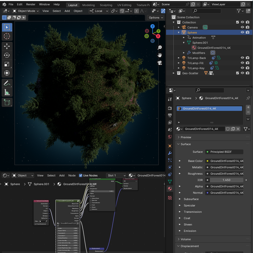Expand the Volume section
The width and height of the screenshot is (253, 253).
(186, 239)
